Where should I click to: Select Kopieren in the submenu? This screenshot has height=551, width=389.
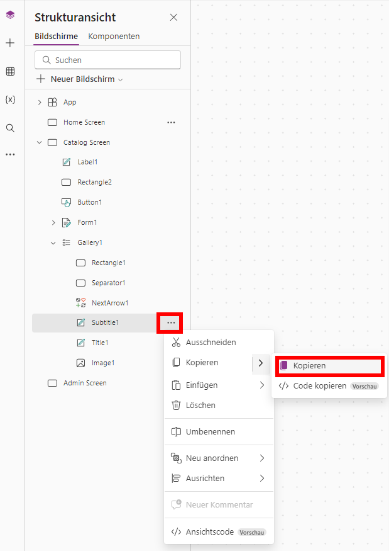pos(330,366)
